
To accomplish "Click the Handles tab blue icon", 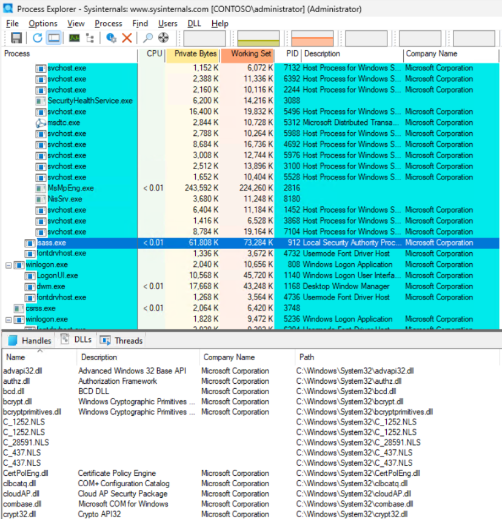I will tap(12, 341).
